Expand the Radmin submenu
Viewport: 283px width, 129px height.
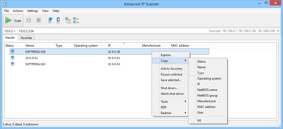pos(170,113)
